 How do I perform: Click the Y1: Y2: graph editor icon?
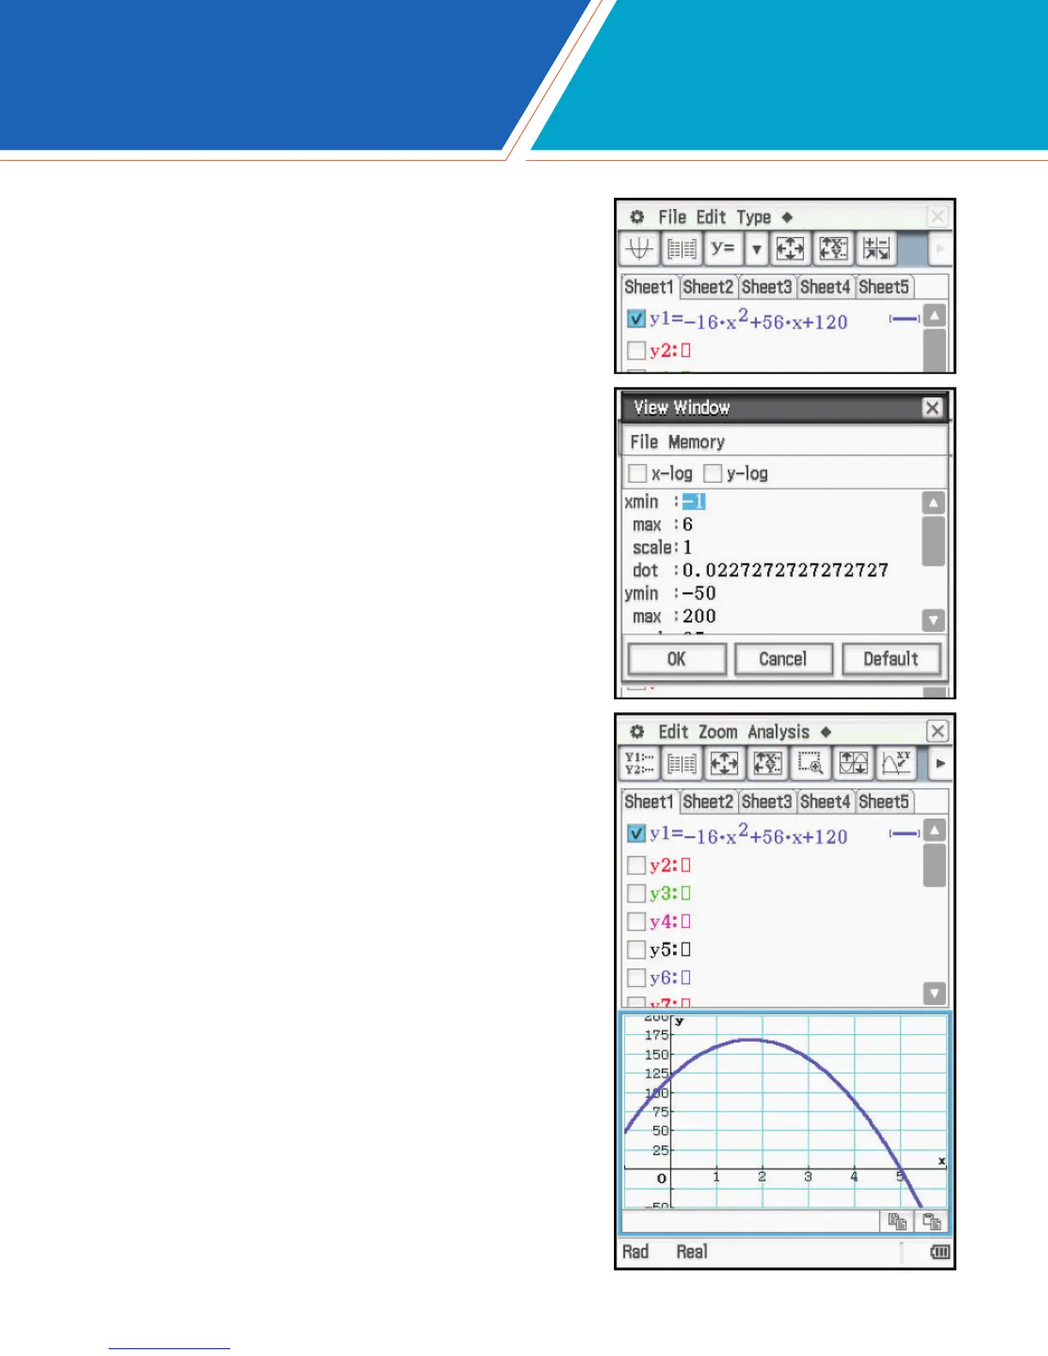[x=639, y=764]
